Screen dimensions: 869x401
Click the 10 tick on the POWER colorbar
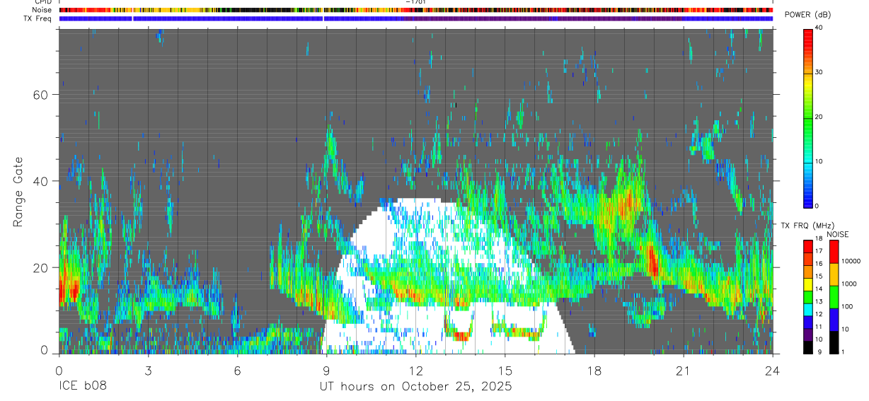tap(819, 161)
